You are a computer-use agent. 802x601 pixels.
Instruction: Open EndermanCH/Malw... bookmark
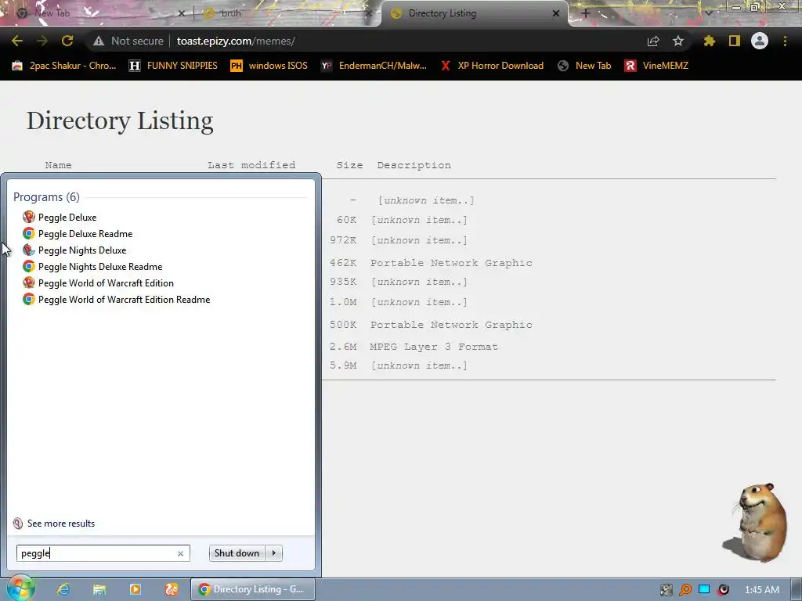(374, 66)
